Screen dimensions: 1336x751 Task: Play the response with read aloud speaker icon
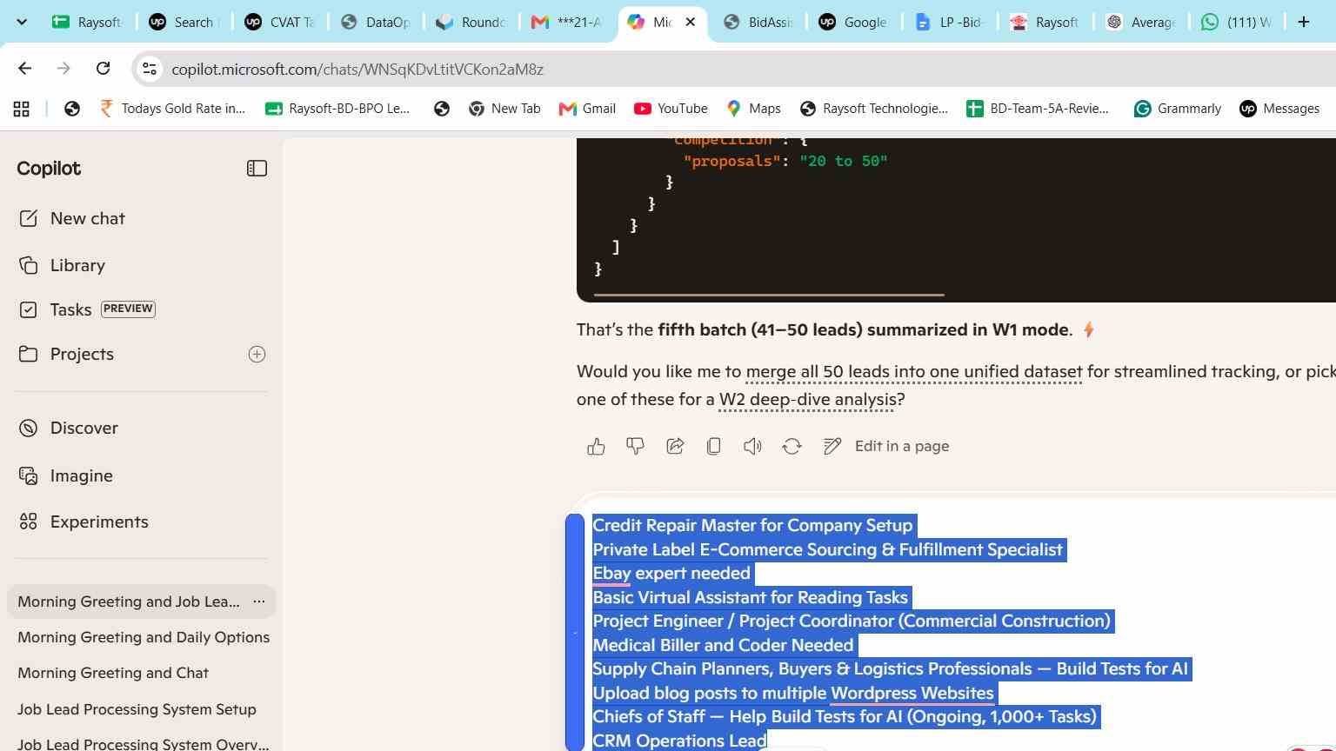pyautogui.click(x=752, y=447)
